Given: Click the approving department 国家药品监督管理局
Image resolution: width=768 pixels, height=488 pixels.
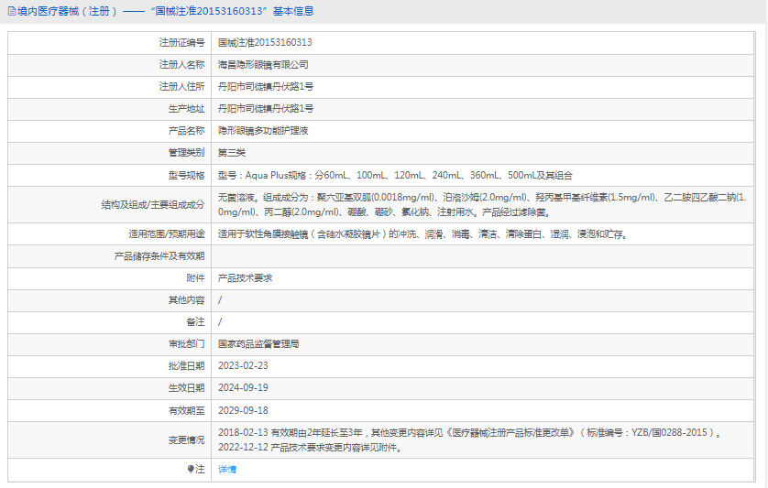Looking at the screenshot, I should (258, 344).
